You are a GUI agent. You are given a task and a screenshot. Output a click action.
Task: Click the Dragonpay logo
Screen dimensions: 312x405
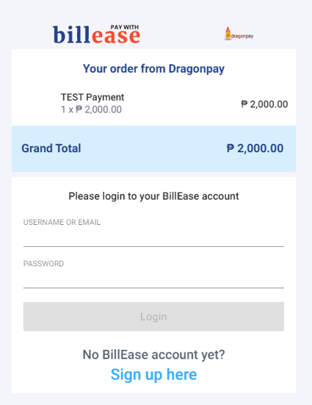tap(239, 34)
